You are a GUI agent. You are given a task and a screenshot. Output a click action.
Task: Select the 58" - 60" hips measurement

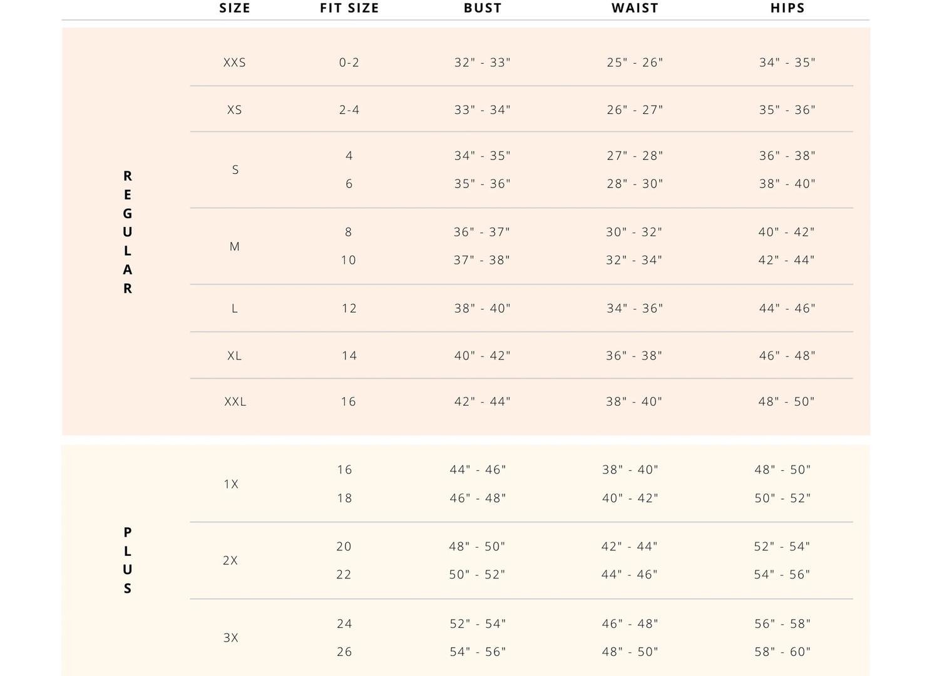click(782, 652)
